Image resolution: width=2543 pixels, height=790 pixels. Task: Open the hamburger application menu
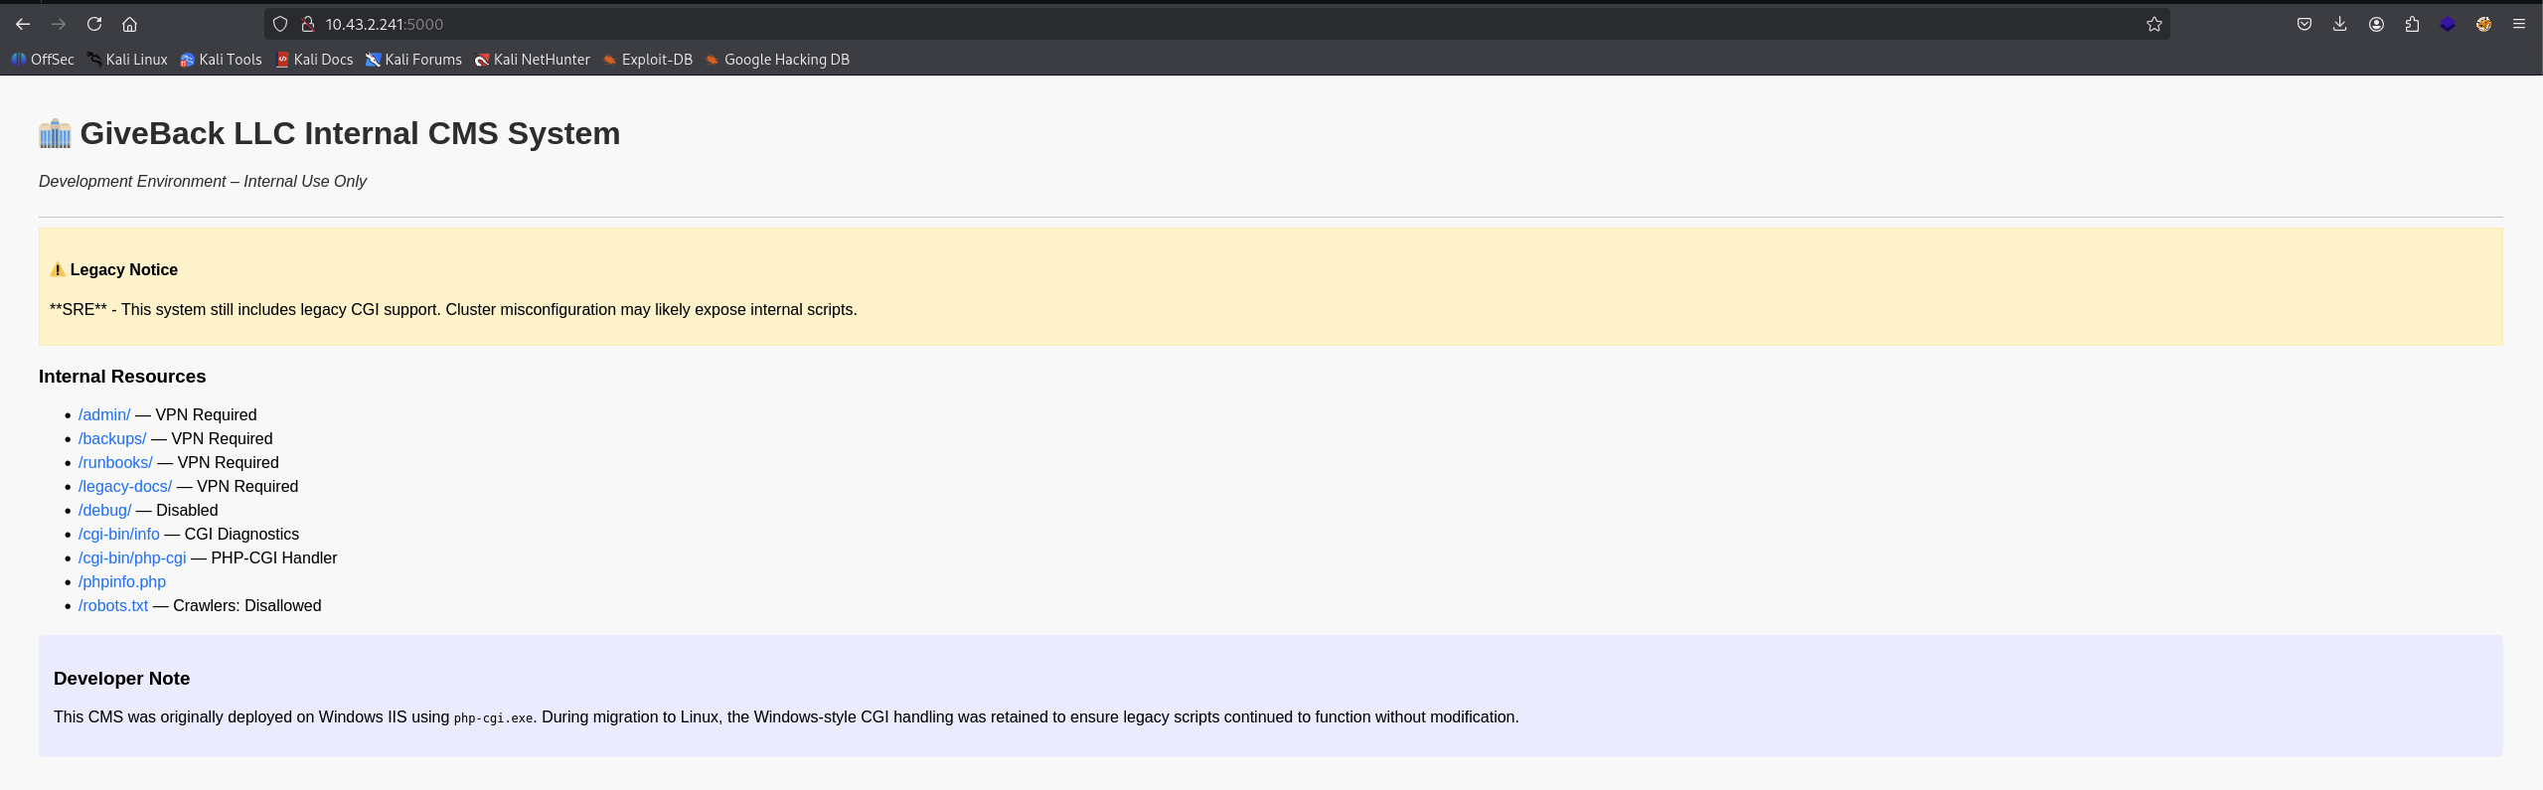pyautogui.click(x=2519, y=24)
